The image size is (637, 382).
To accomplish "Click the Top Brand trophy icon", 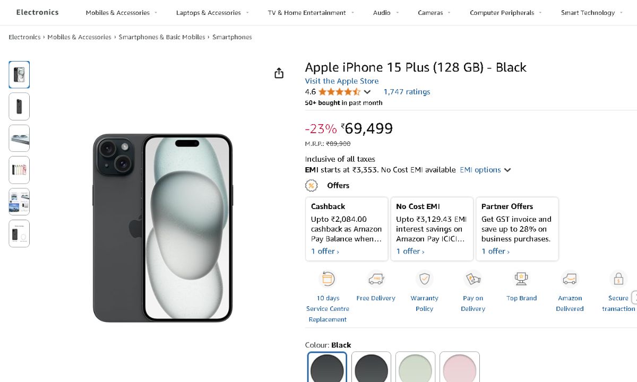I will 521,279.
